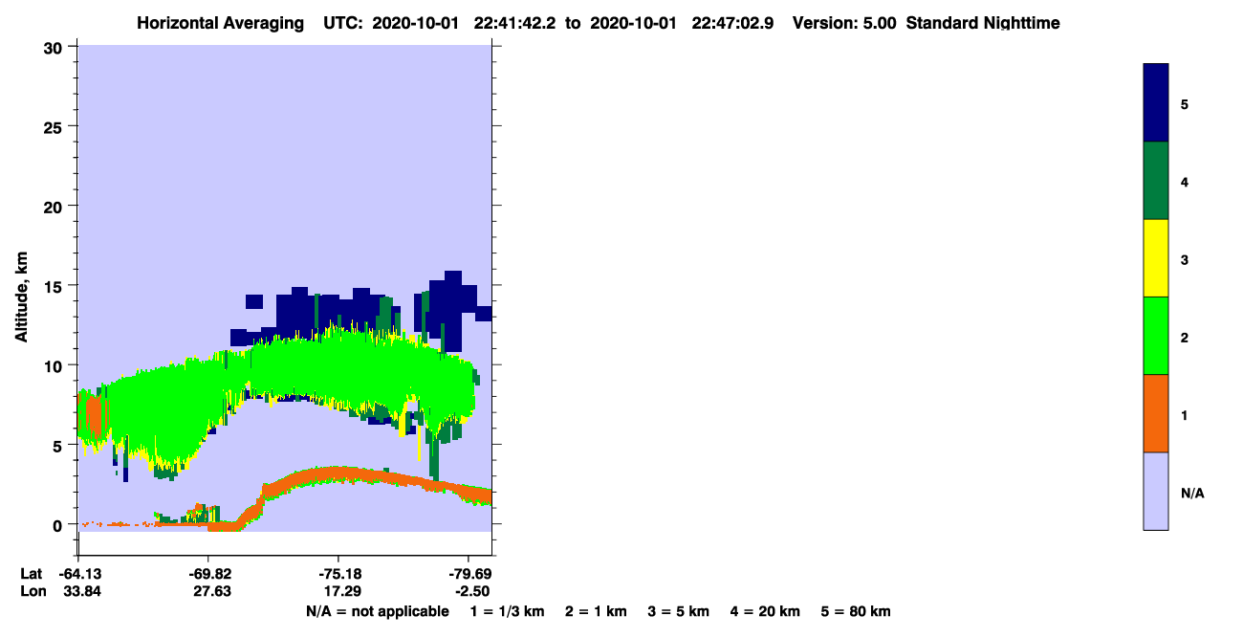The width and height of the screenshot is (1243, 638).
Task: Click the colorbar label '2'
Action: (x=1185, y=337)
